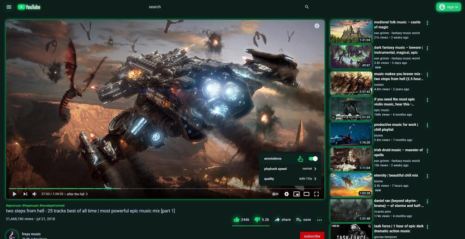Open options for 'eternity beautiful chill mix' video
Screen dimensions: 465x239
[x=428, y=176]
